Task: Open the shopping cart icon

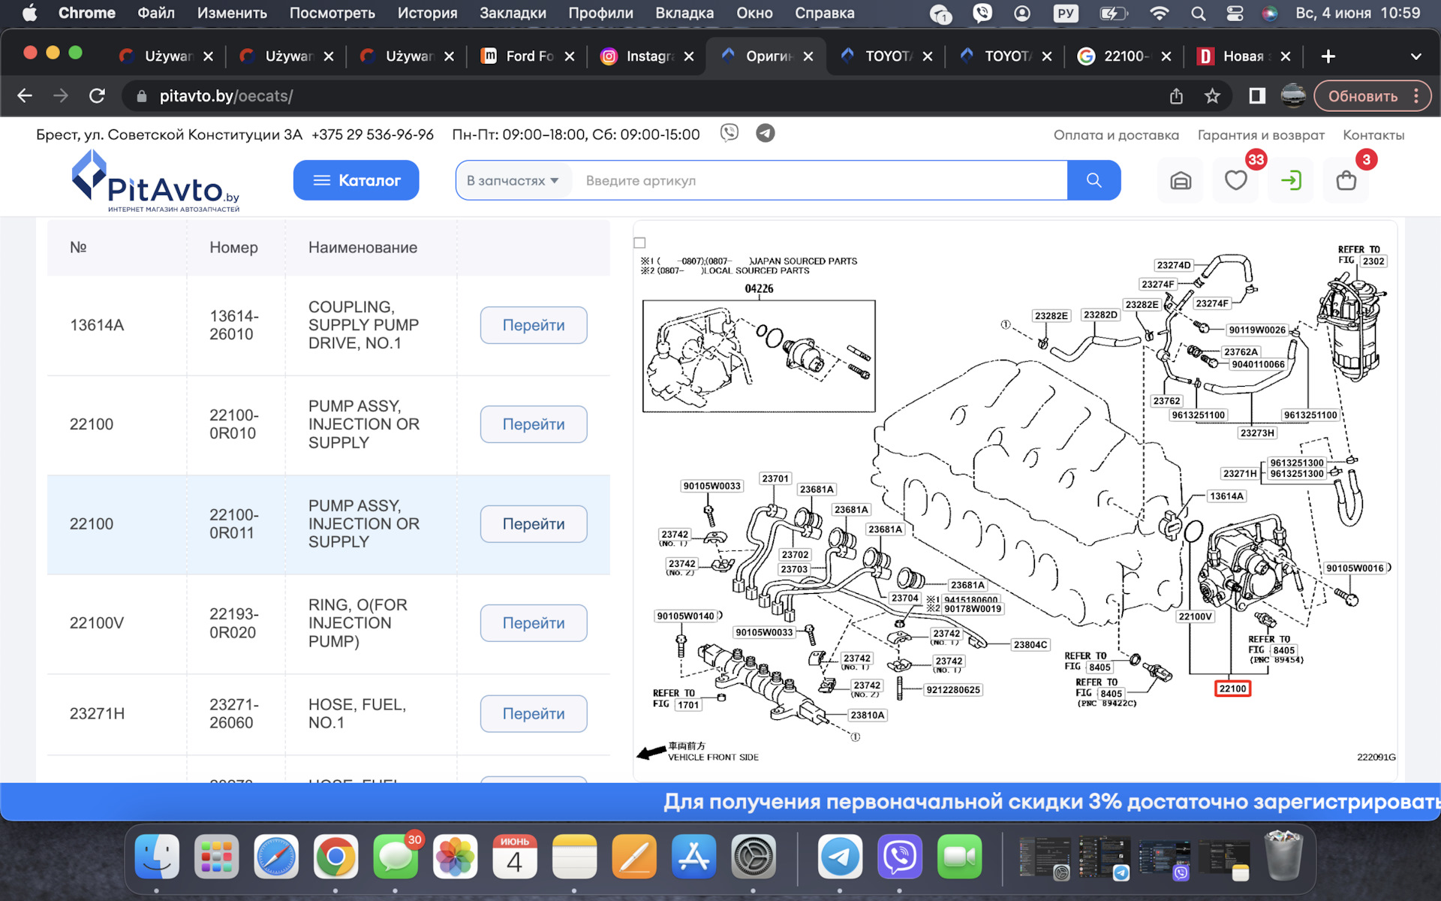Action: click(1346, 180)
